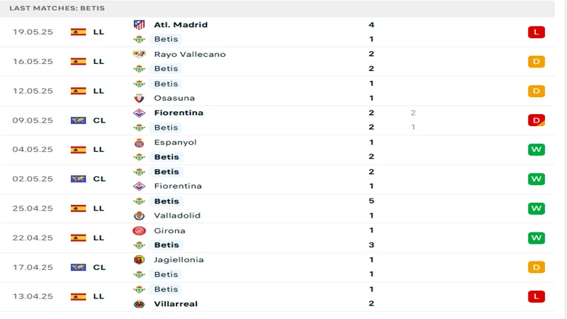The width and height of the screenshot is (567, 319).
Task: Click the red D badge for 09.05.25 Fiorentina match
Action: click(x=537, y=121)
